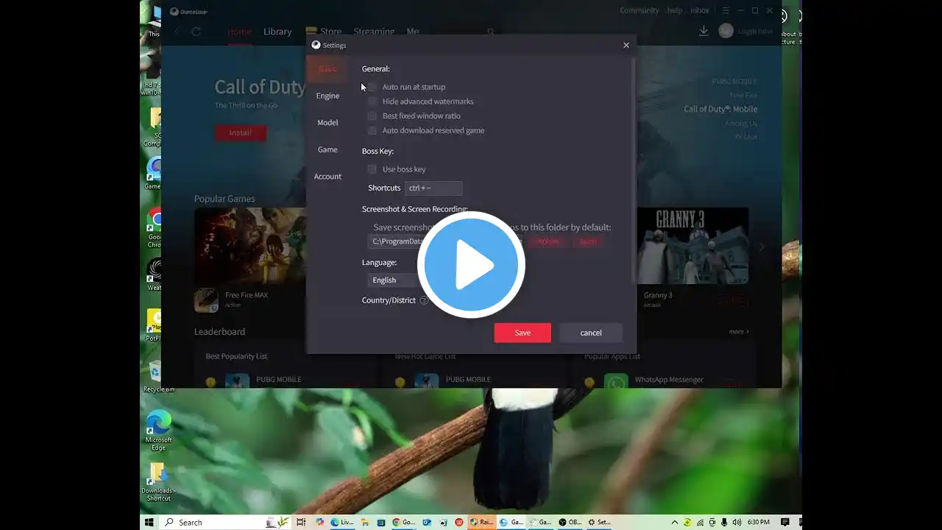Click PUBG MOBILE in Best Popularity List
This screenshot has width=942, height=530.
(x=279, y=380)
